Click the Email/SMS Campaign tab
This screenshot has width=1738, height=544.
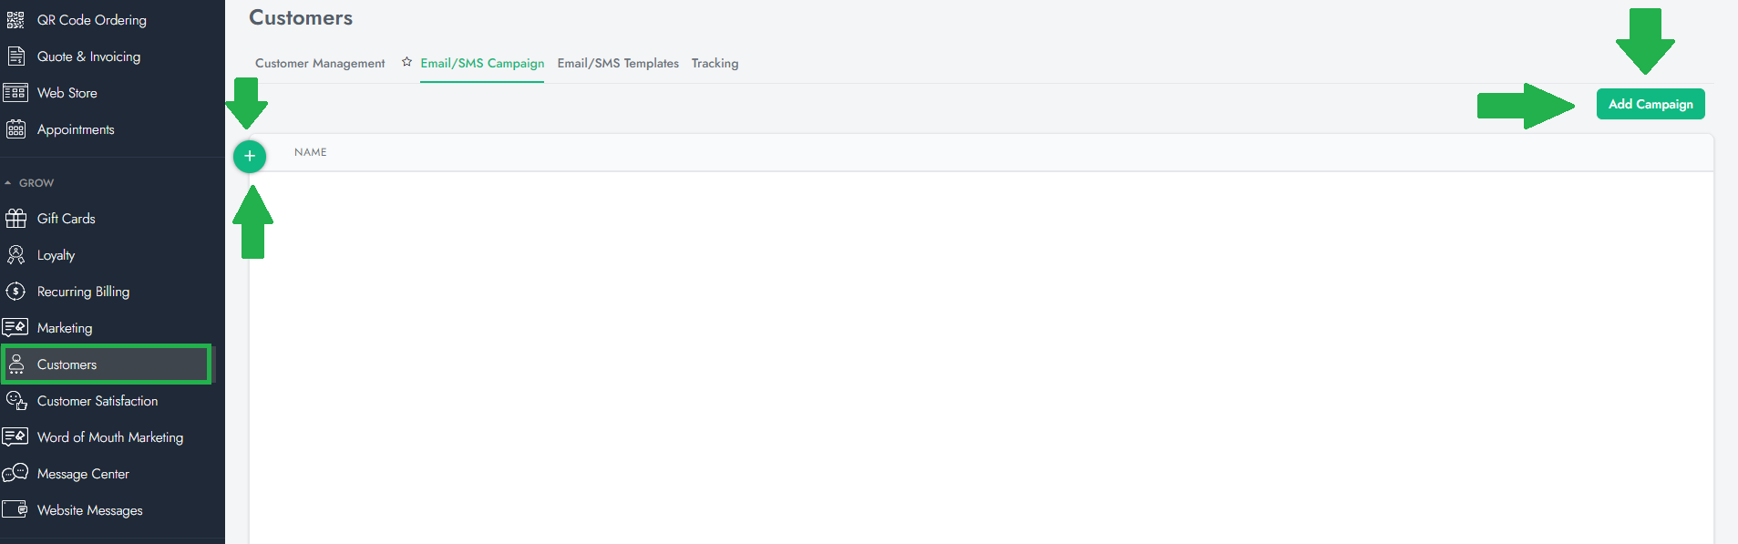[x=482, y=64]
